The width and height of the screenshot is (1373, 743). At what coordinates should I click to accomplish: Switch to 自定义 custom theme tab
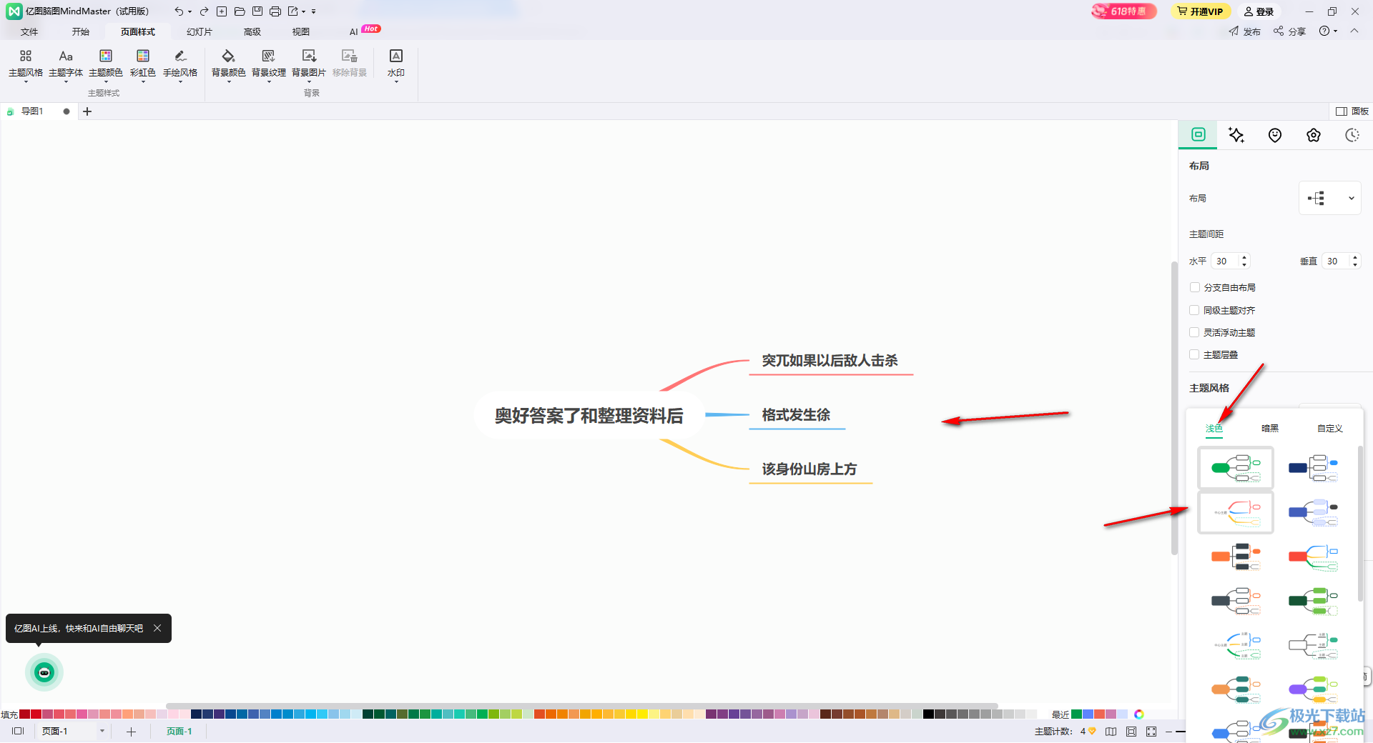click(x=1330, y=429)
